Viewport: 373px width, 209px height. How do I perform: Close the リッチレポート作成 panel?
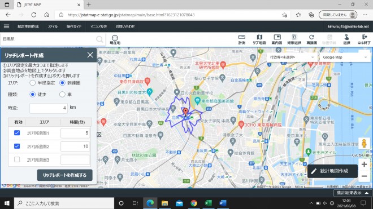[x=90, y=55]
